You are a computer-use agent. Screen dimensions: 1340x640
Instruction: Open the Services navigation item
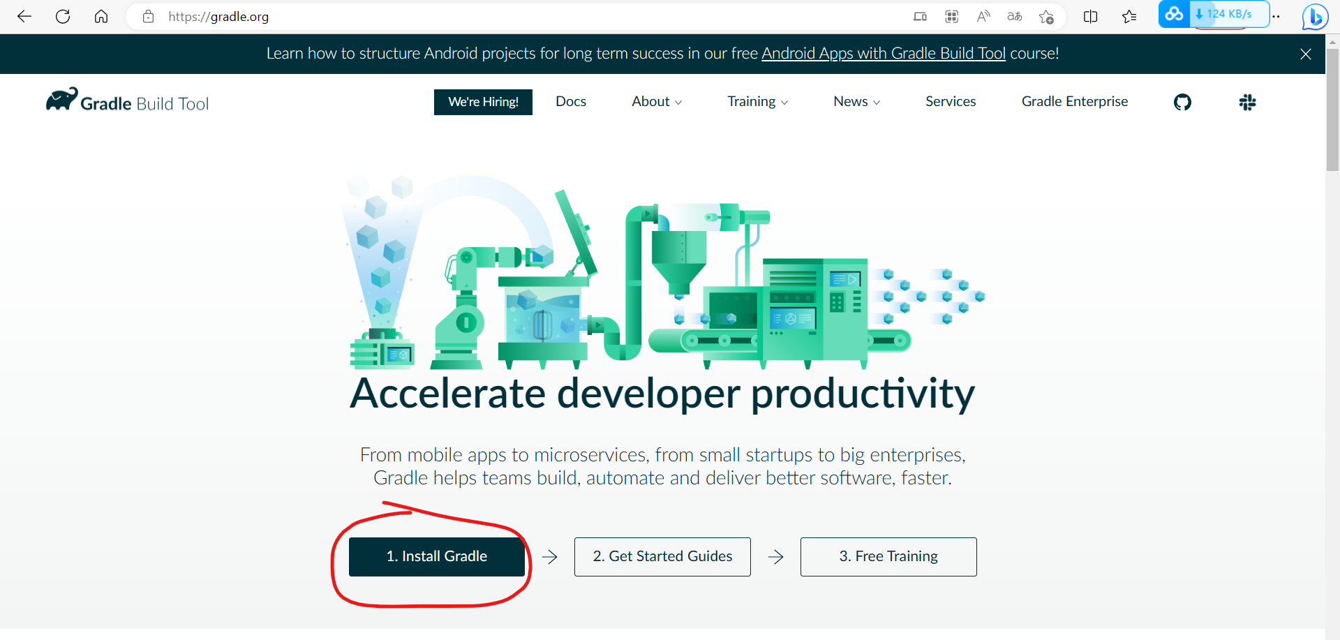(x=951, y=101)
